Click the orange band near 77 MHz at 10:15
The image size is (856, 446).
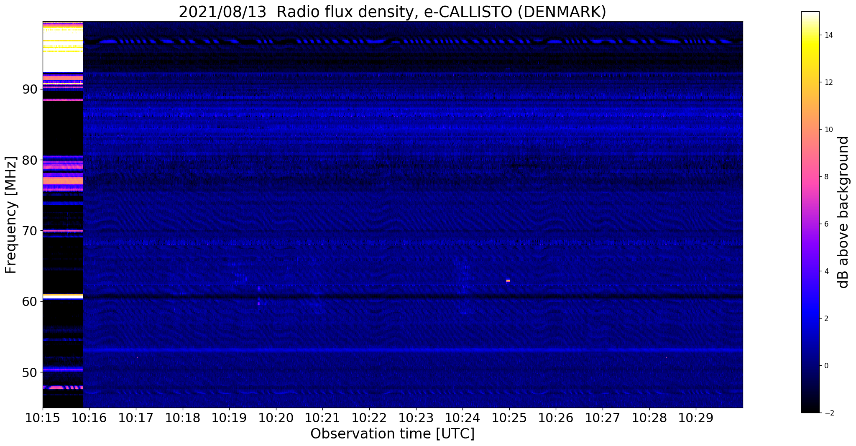63,181
